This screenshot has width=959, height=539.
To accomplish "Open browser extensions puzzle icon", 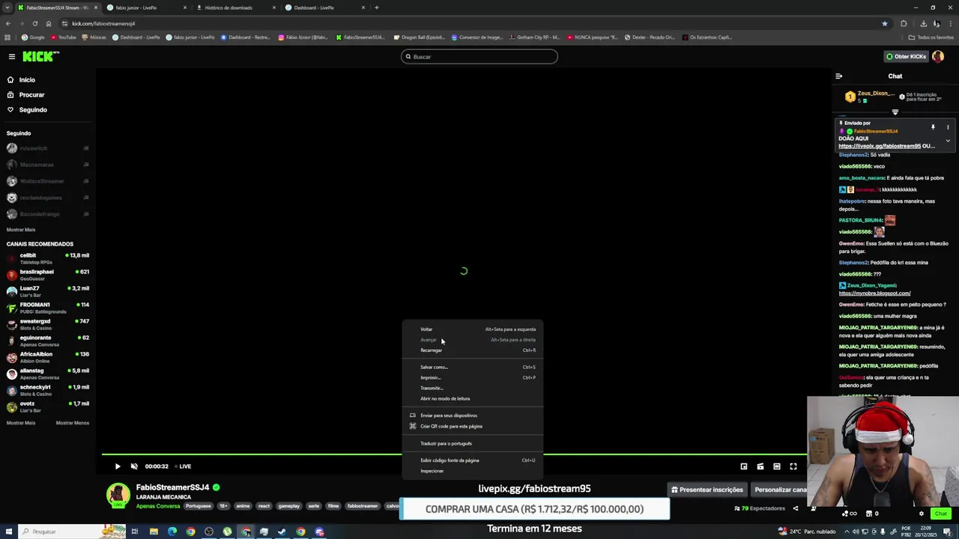I will click(904, 23).
